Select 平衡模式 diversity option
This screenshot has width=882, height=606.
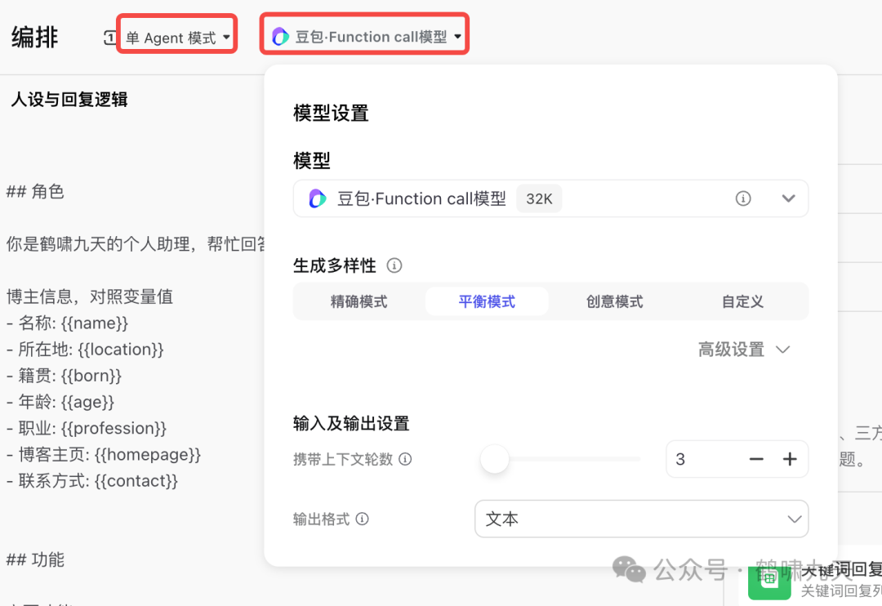pos(487,301)
